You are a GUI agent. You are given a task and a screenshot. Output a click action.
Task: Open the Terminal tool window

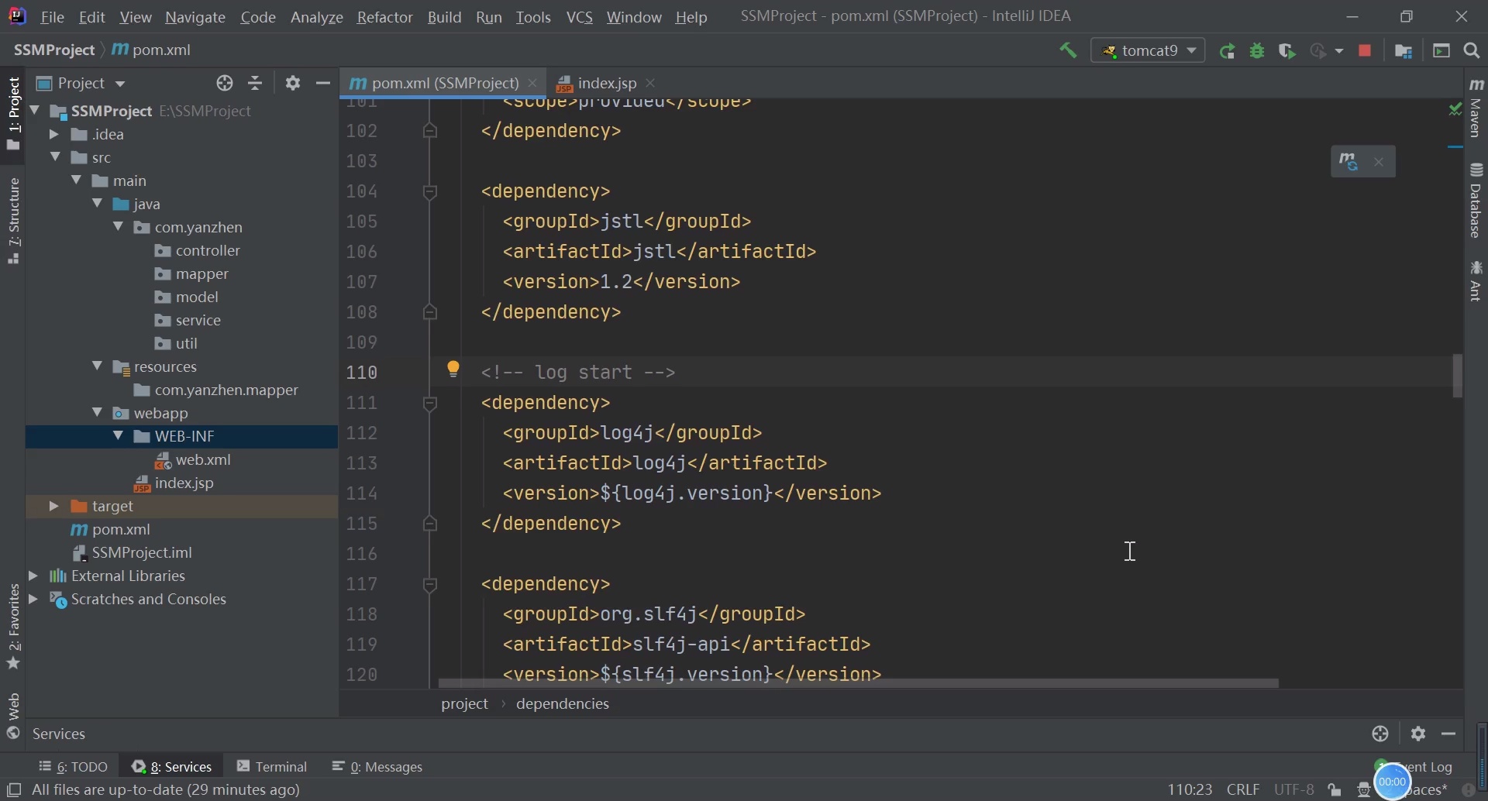[x=273, y=766]
